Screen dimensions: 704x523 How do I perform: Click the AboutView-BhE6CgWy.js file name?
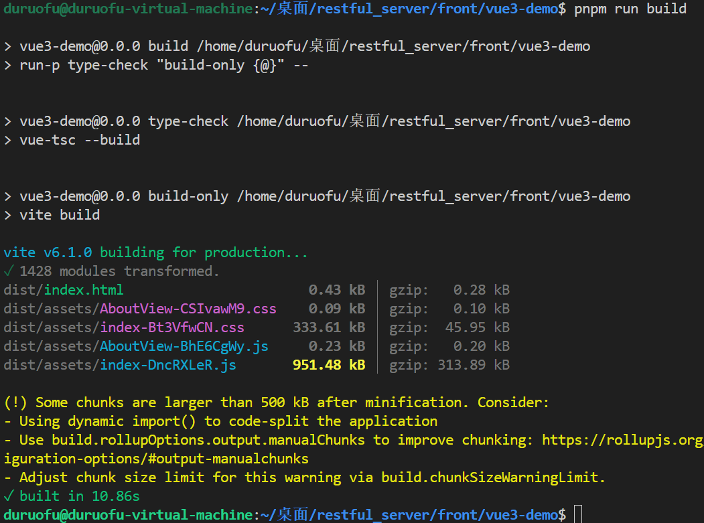pos(184,346)
